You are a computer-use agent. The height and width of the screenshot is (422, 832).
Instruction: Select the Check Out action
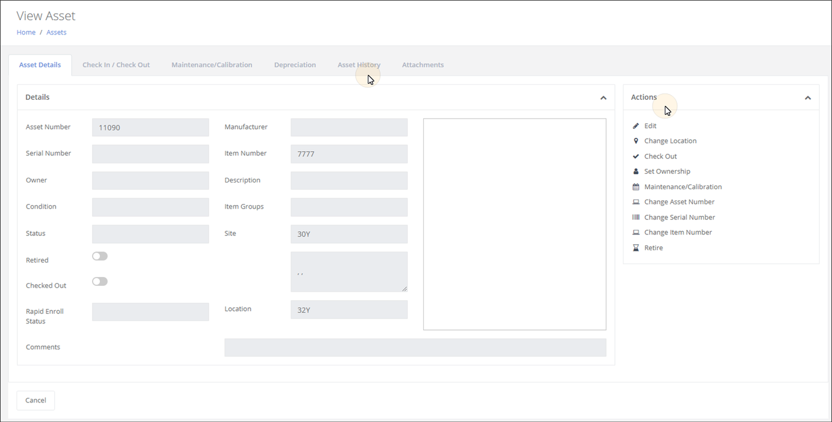(x=660, y=156)
